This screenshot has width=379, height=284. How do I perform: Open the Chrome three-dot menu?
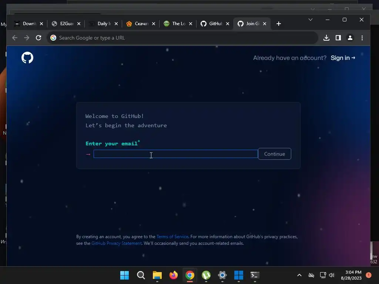362,38
